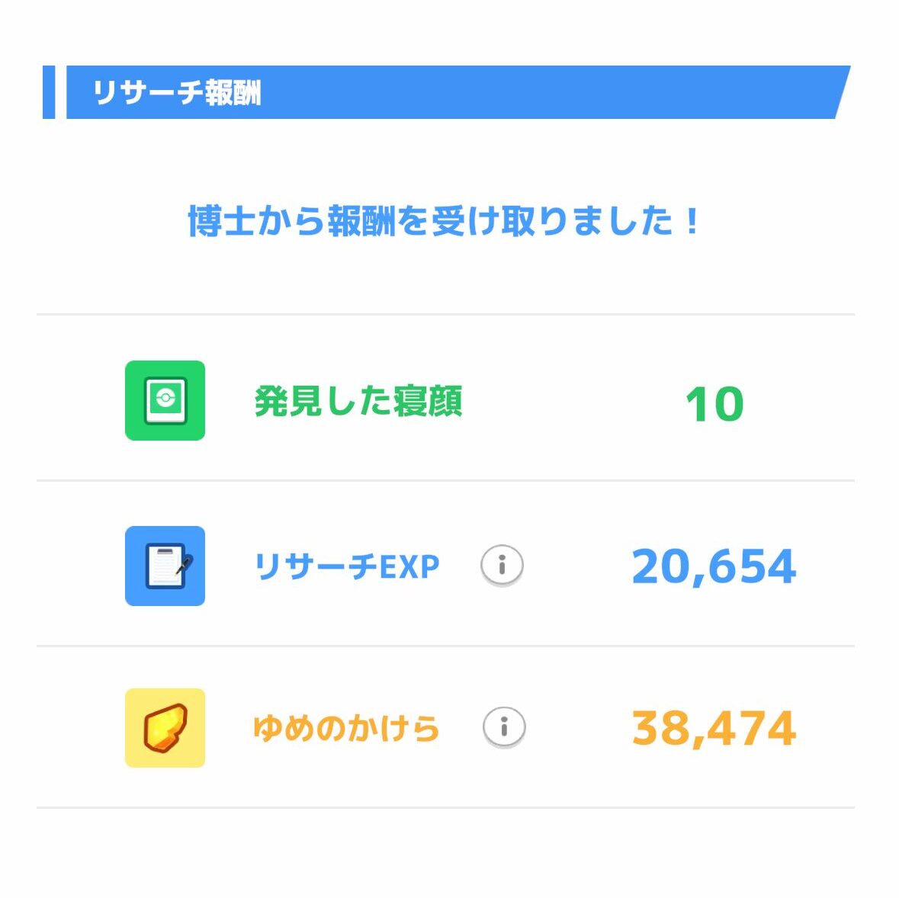The height and width of the screenshot is (898, 899).
Task: Select the リサーチEXP label
Action: pyautogui.click(x=346, y=566)
